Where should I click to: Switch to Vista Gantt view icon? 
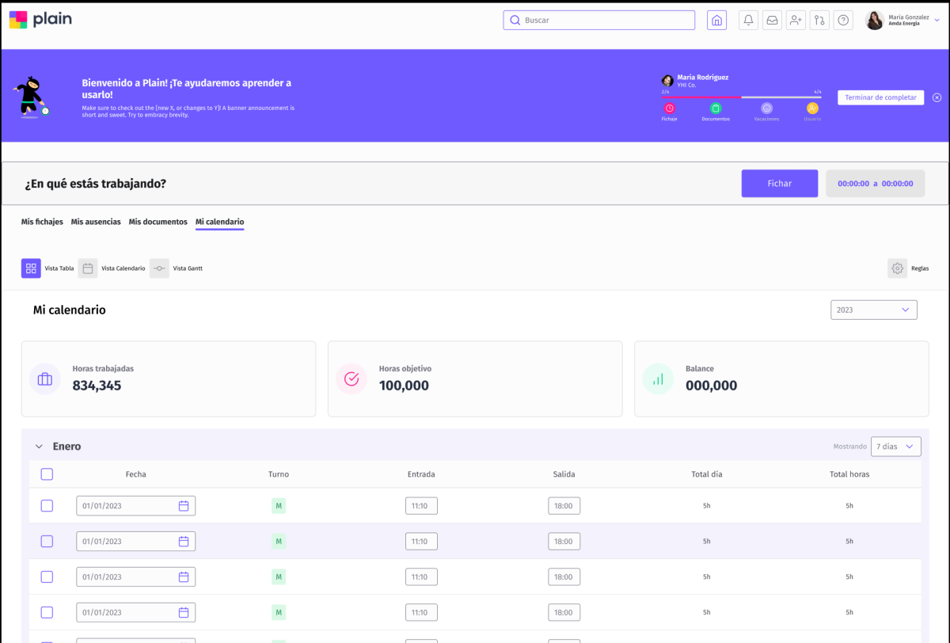159,268
